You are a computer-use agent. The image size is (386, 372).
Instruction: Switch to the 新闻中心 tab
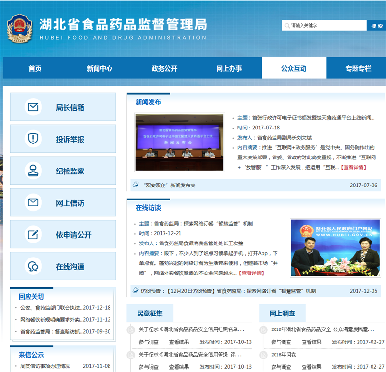pyautogui.click(x=99, y=69)
